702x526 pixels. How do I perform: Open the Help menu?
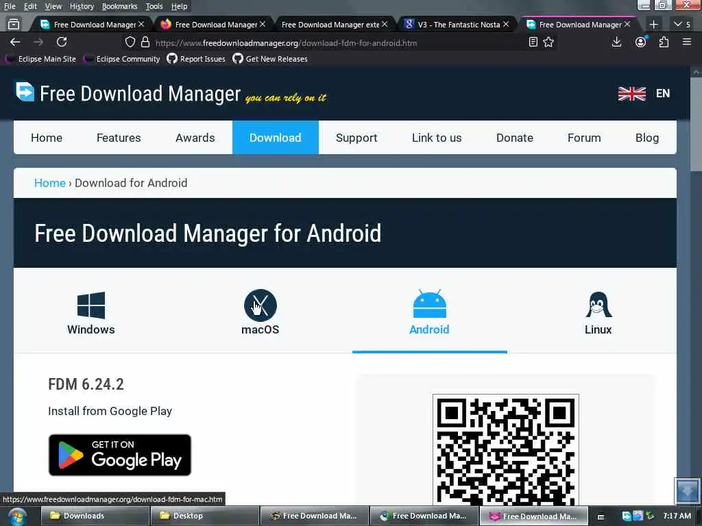click(x=179, y=6)
